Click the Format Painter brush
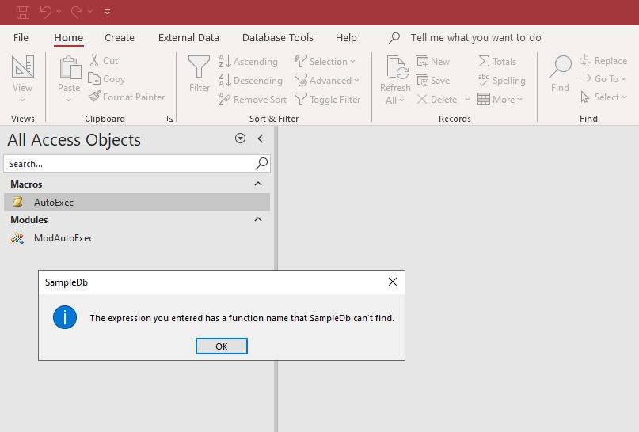The width and height of the screenshot is (639, 432). point(127,97)
